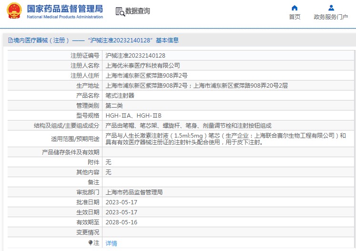The image size is (356, 251).
Task: Select the 适用范围/预期用途 description text
Action: pos(226,139)
